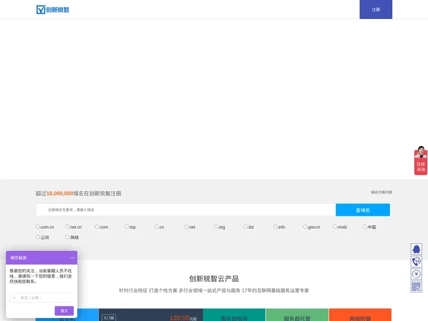
Task: Select the .gov.cn radio option
Action: tap(305, 226)
